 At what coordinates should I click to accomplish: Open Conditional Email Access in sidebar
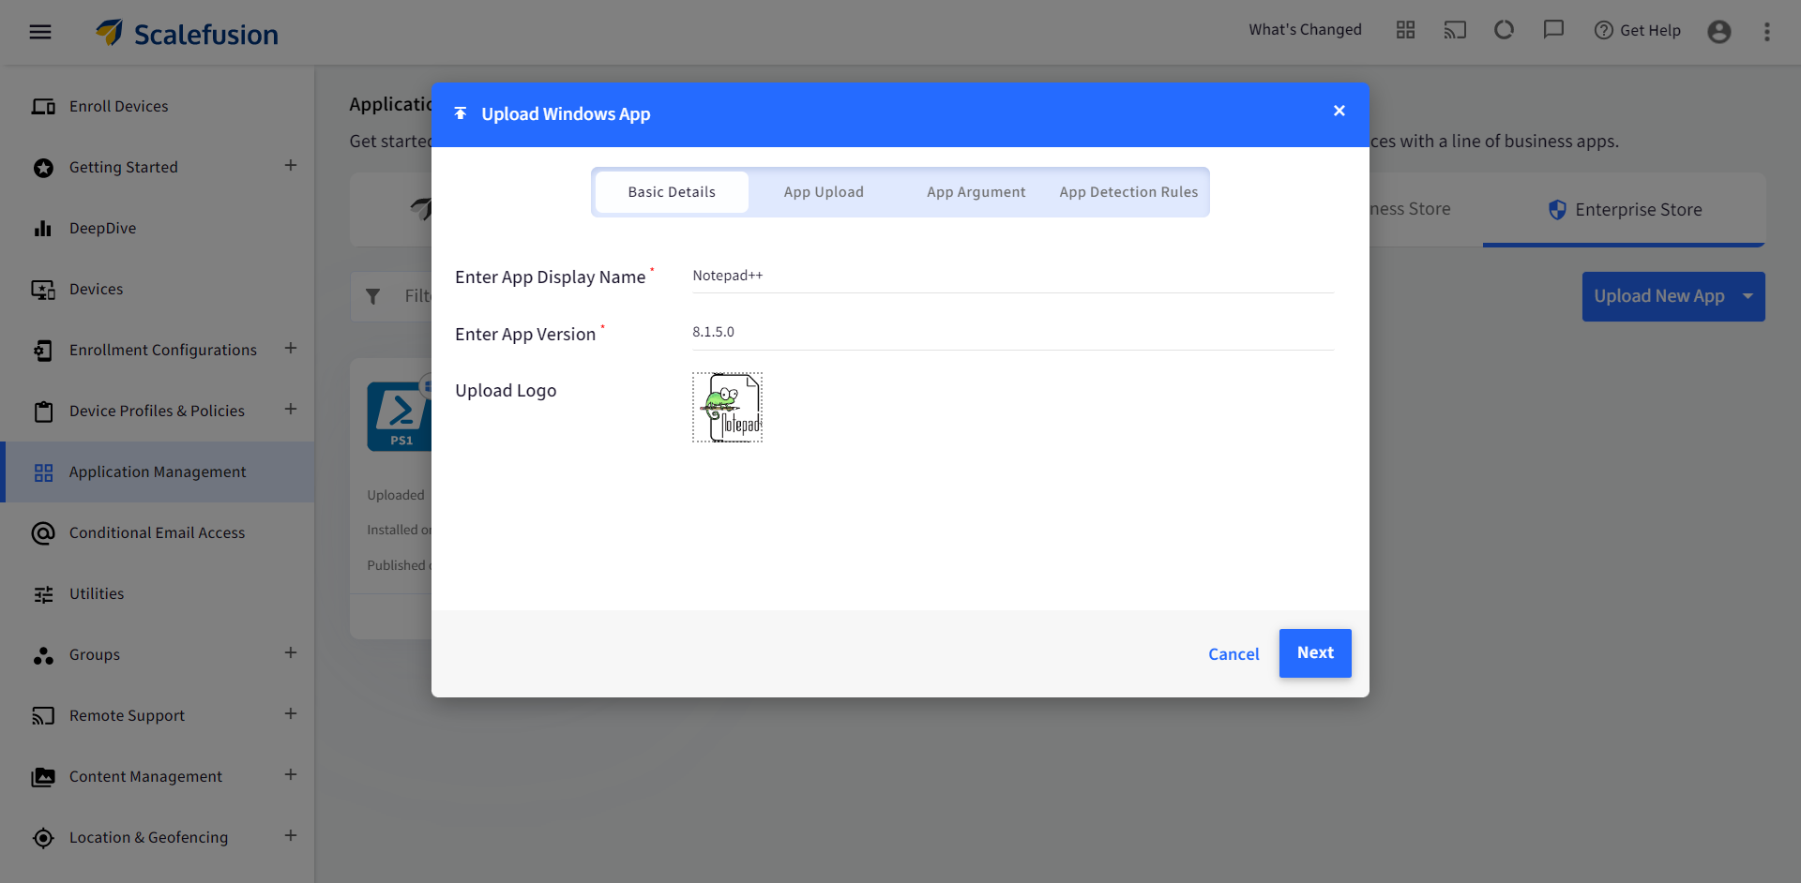pos(157,533)
